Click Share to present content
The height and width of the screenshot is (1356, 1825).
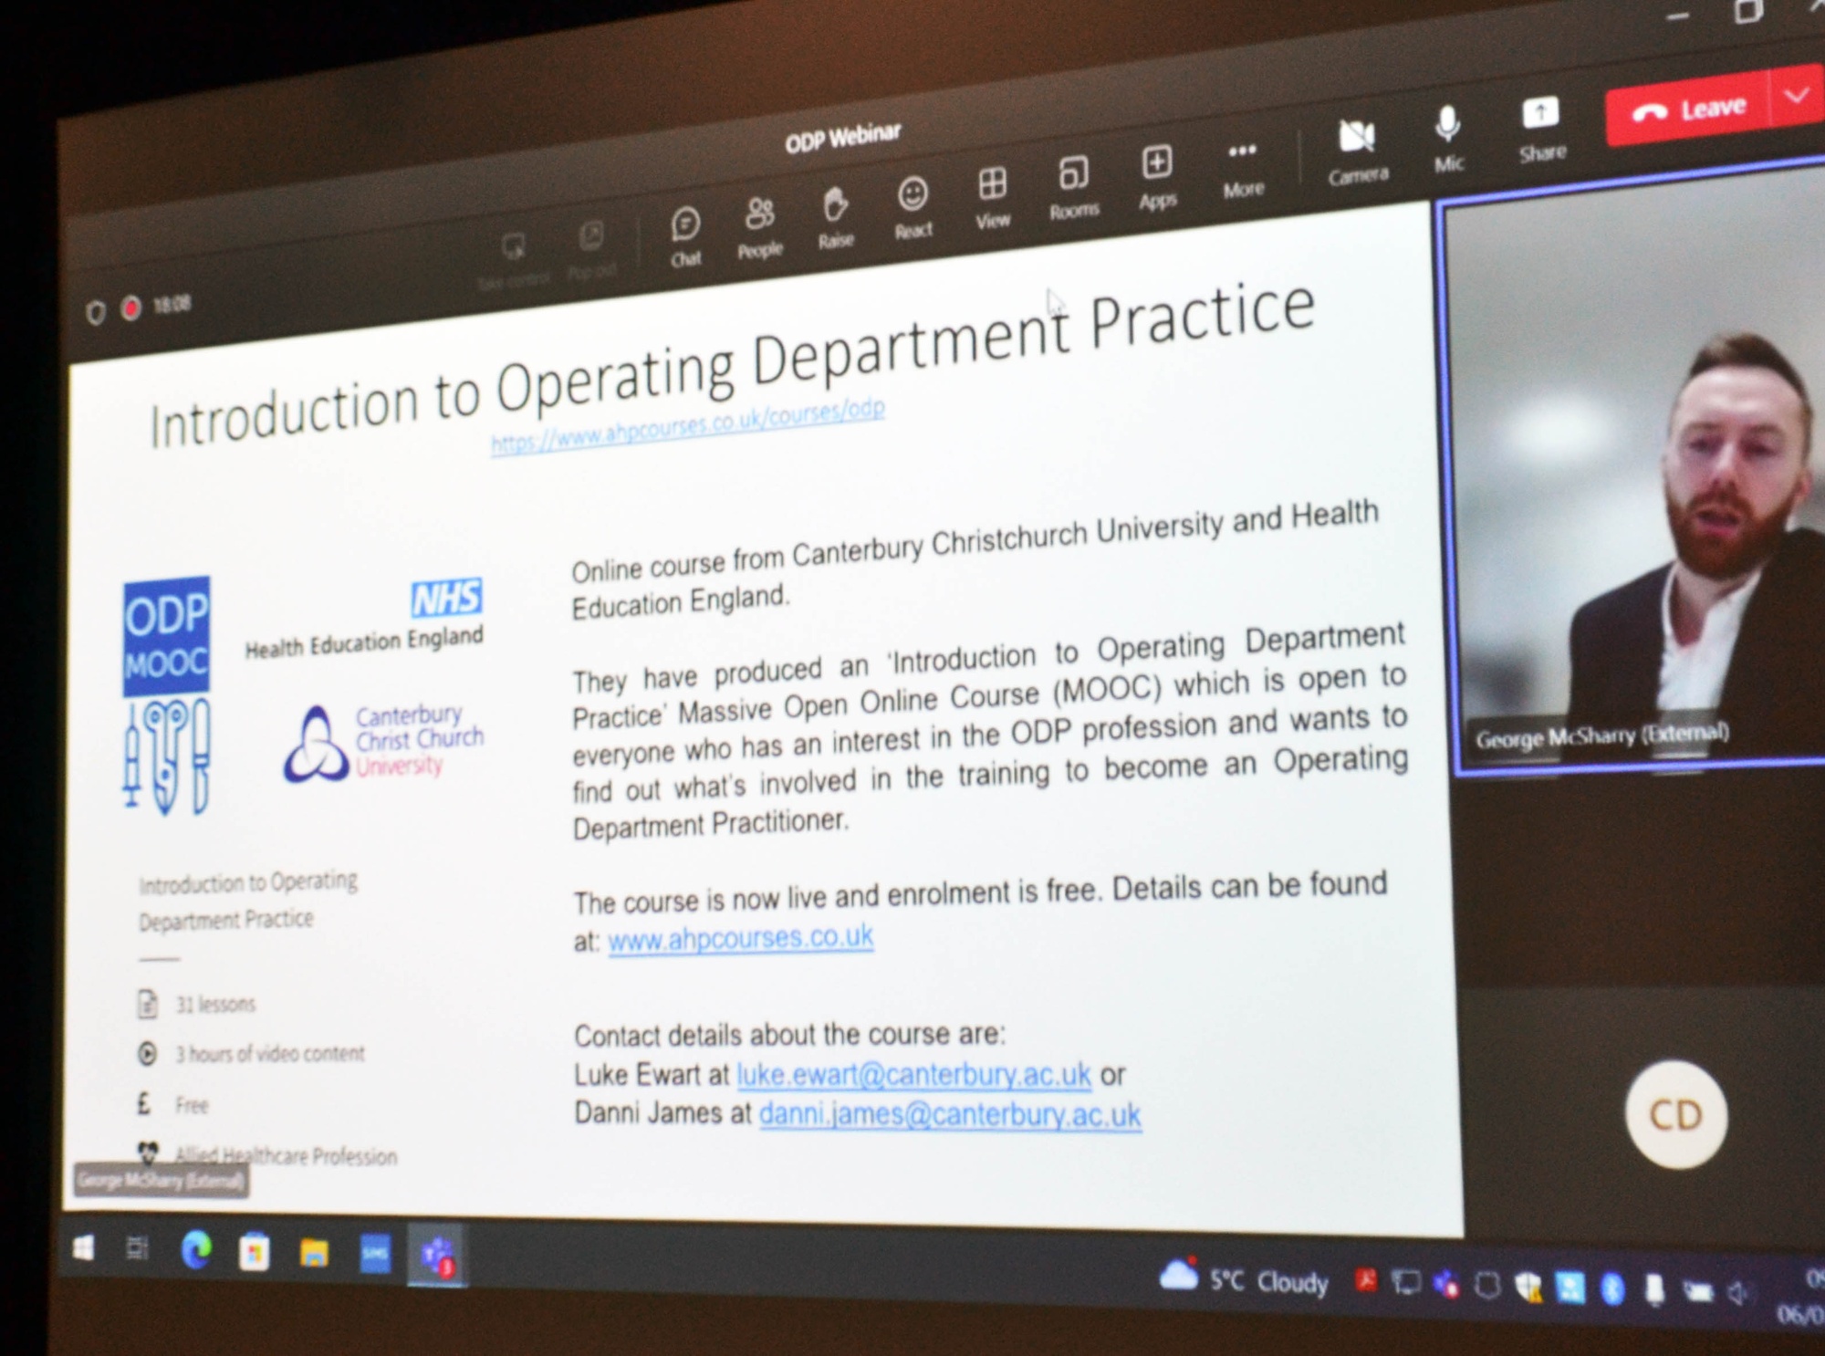tap(1542, 129)
